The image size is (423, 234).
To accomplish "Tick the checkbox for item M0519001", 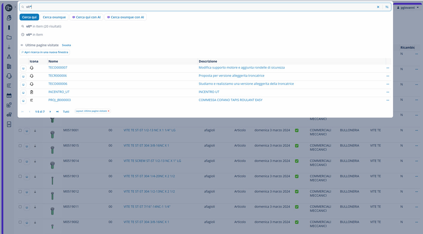I will [20, 130].
